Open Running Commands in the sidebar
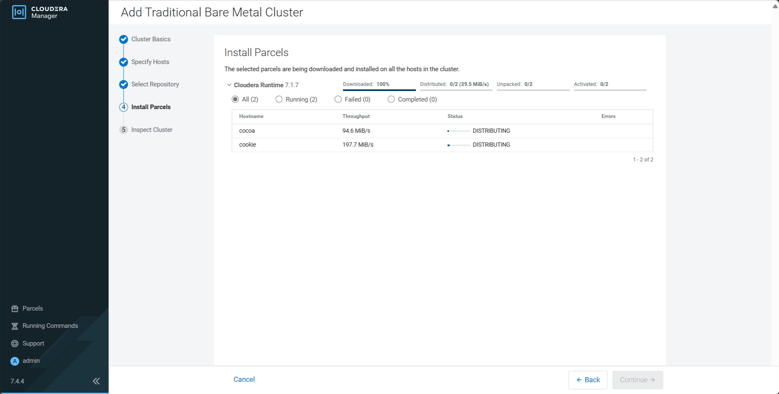779x394 pixels. pos(50,326)
